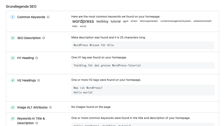
Task: Click 'No images found on the page.' message
Action: click(91, 107)
